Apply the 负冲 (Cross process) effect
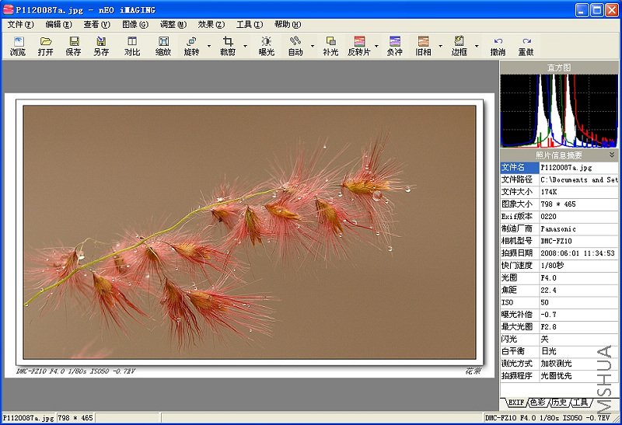Image resolution: width=622 pixels, height=425 pixels. tap(395, 46)
